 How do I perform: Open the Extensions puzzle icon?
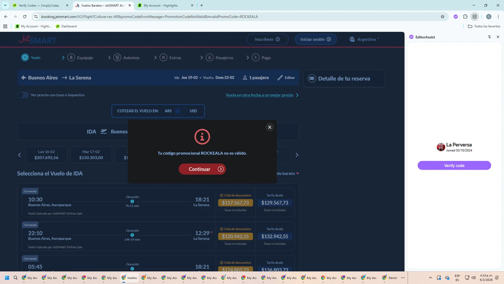[465, 16]
